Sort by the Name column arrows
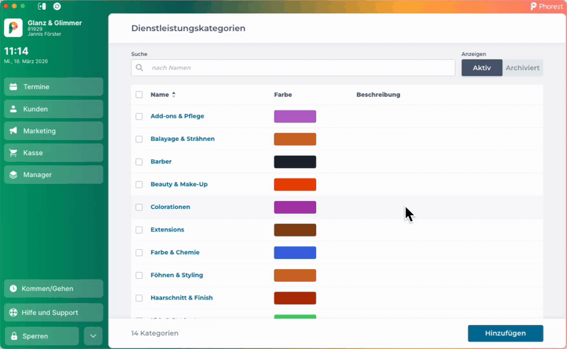Viewport: 567px width, 349px height. pyautogui.click(x=174, y=95)
